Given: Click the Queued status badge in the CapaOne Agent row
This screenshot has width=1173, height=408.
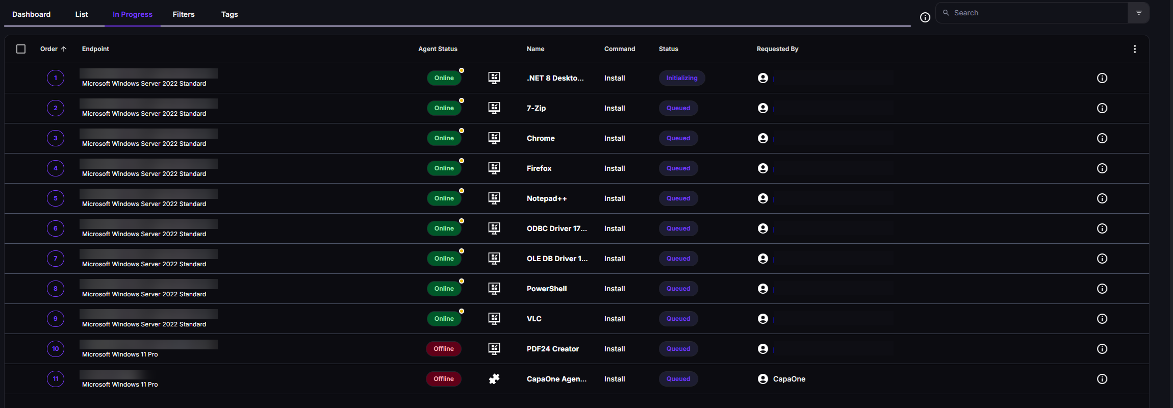Looking at the screenshot, I should point(678,379).
